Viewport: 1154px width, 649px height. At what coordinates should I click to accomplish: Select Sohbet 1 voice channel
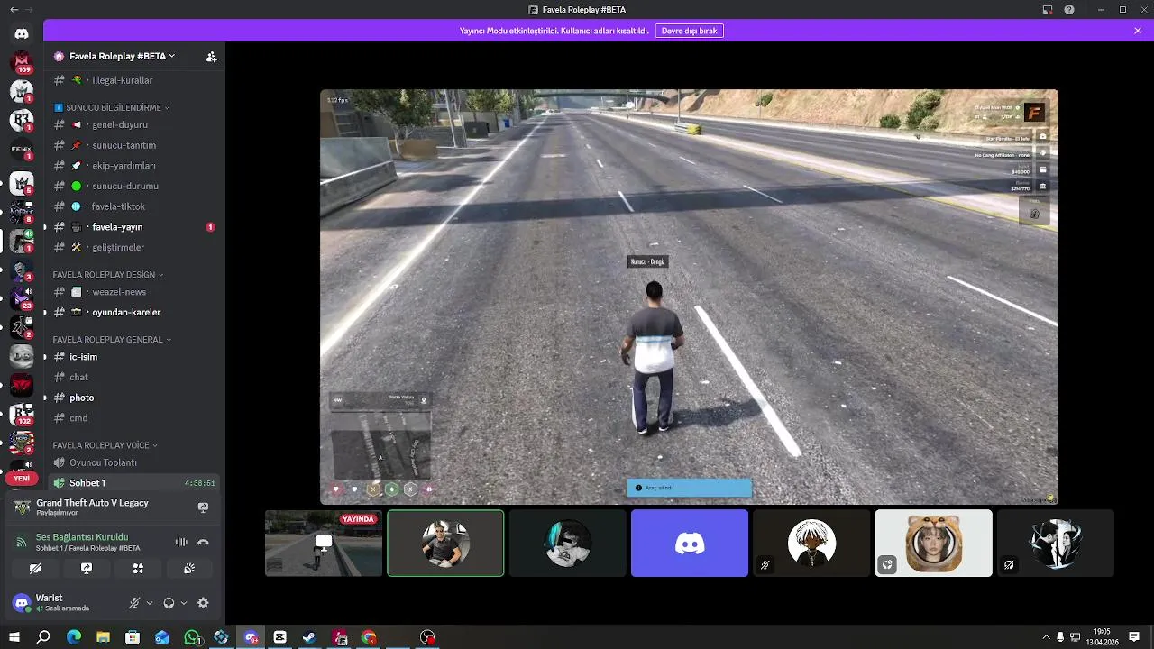pos(134,483)
